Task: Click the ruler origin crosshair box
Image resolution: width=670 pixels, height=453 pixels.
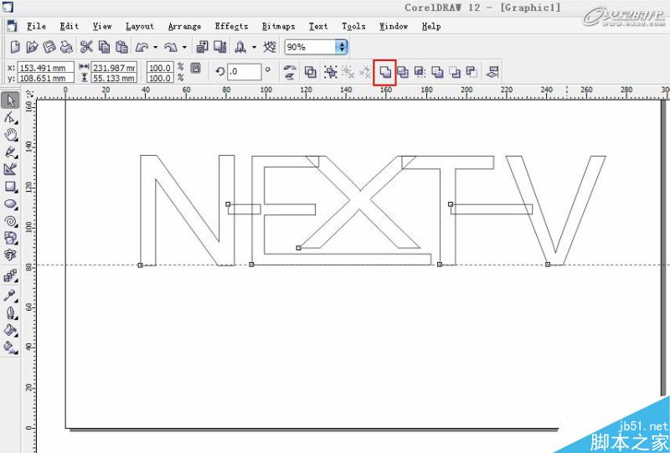Action: coord(29,93)
